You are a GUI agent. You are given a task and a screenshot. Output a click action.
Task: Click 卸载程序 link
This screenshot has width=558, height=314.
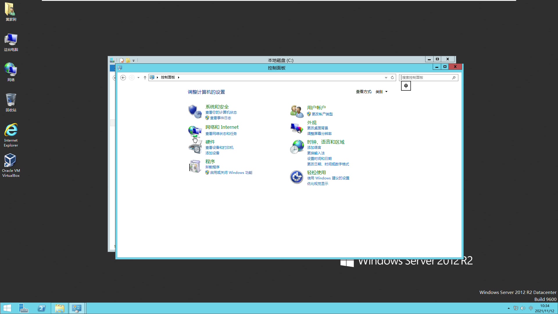tap(212, 167)
